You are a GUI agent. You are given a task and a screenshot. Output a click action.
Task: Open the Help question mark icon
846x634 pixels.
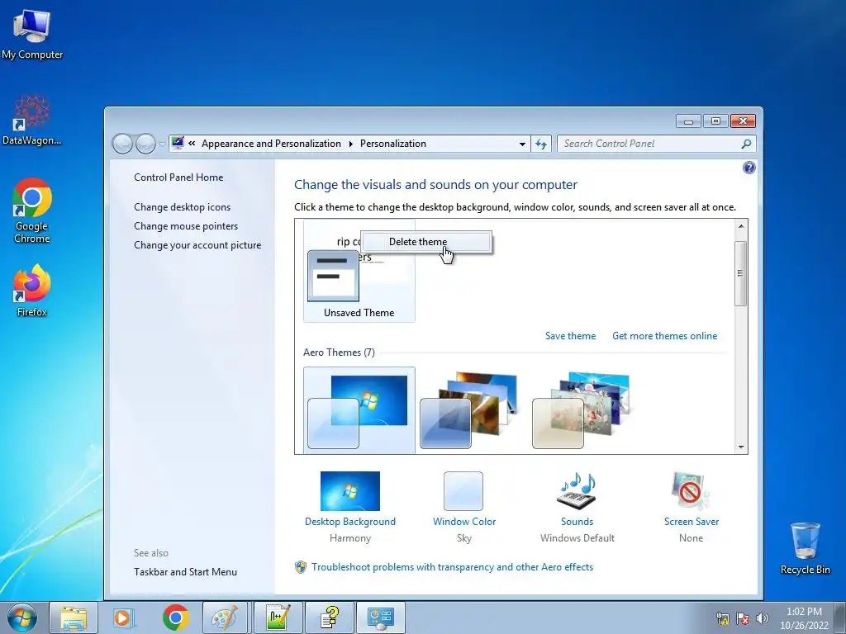(749, 168)
